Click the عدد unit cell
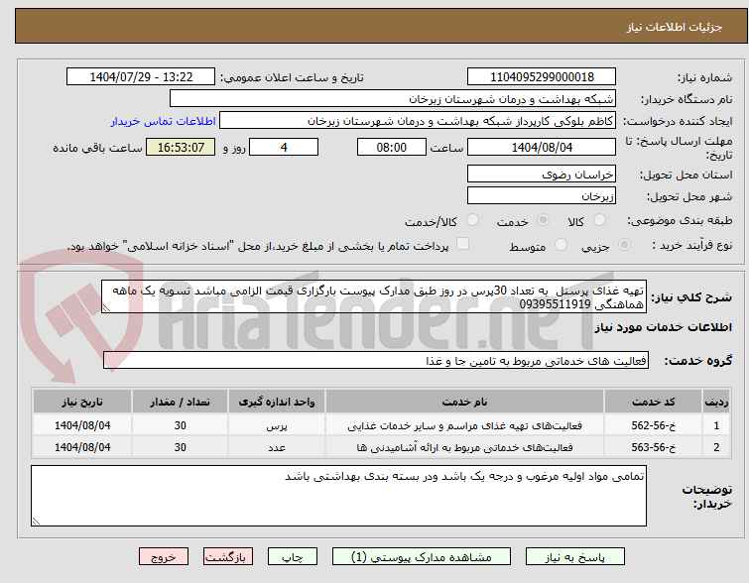 click(x=277, y=447)
